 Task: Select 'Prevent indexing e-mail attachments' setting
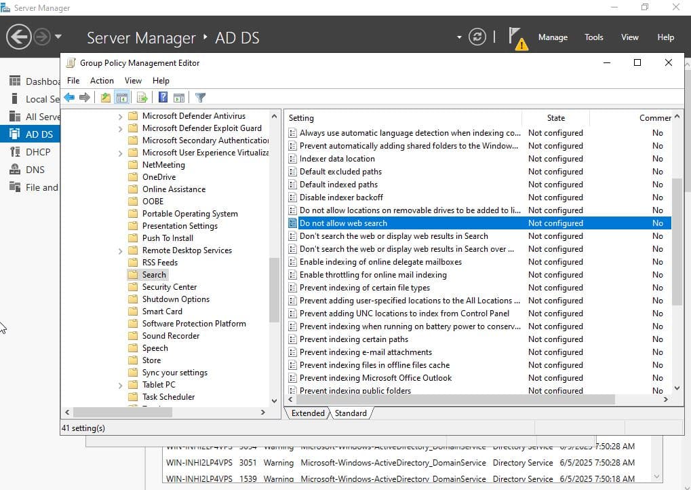pyautogui.click(x=366, y=352)
